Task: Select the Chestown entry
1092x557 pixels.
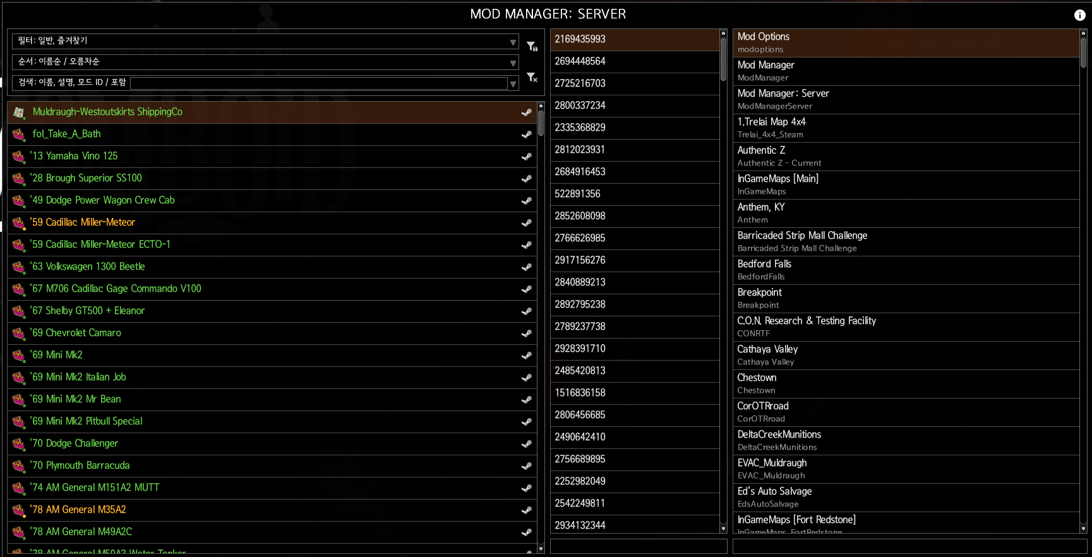Action: (x=906, y=384)
